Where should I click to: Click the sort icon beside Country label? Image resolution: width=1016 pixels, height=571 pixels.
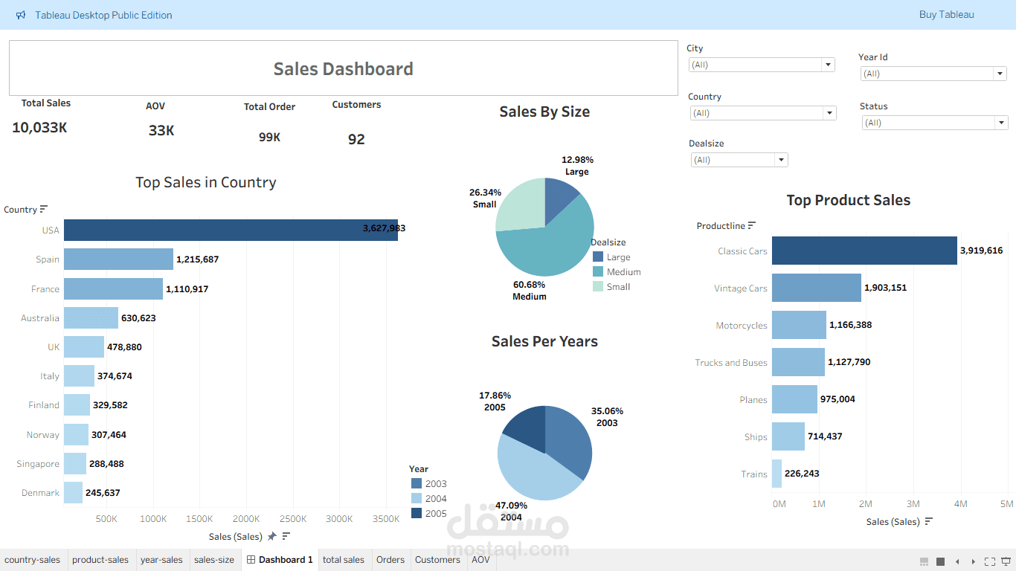(x=45, y=209)
